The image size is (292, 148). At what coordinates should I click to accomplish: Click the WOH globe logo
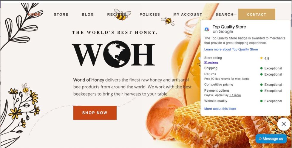pyautogui.click(x=113, y=54)
